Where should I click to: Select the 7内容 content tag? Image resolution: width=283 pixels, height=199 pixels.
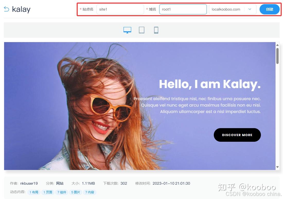[90, 192]
